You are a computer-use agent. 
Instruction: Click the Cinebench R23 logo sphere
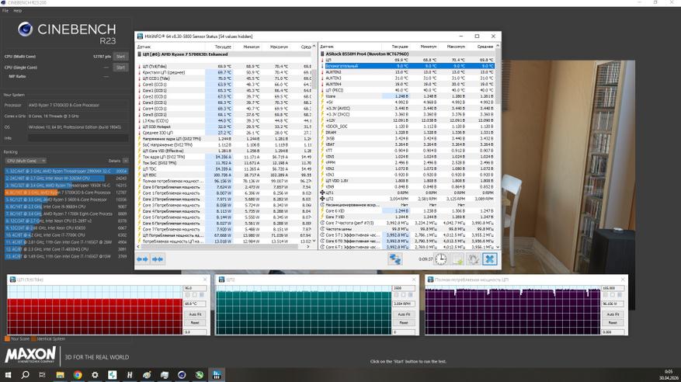[25, 29]
